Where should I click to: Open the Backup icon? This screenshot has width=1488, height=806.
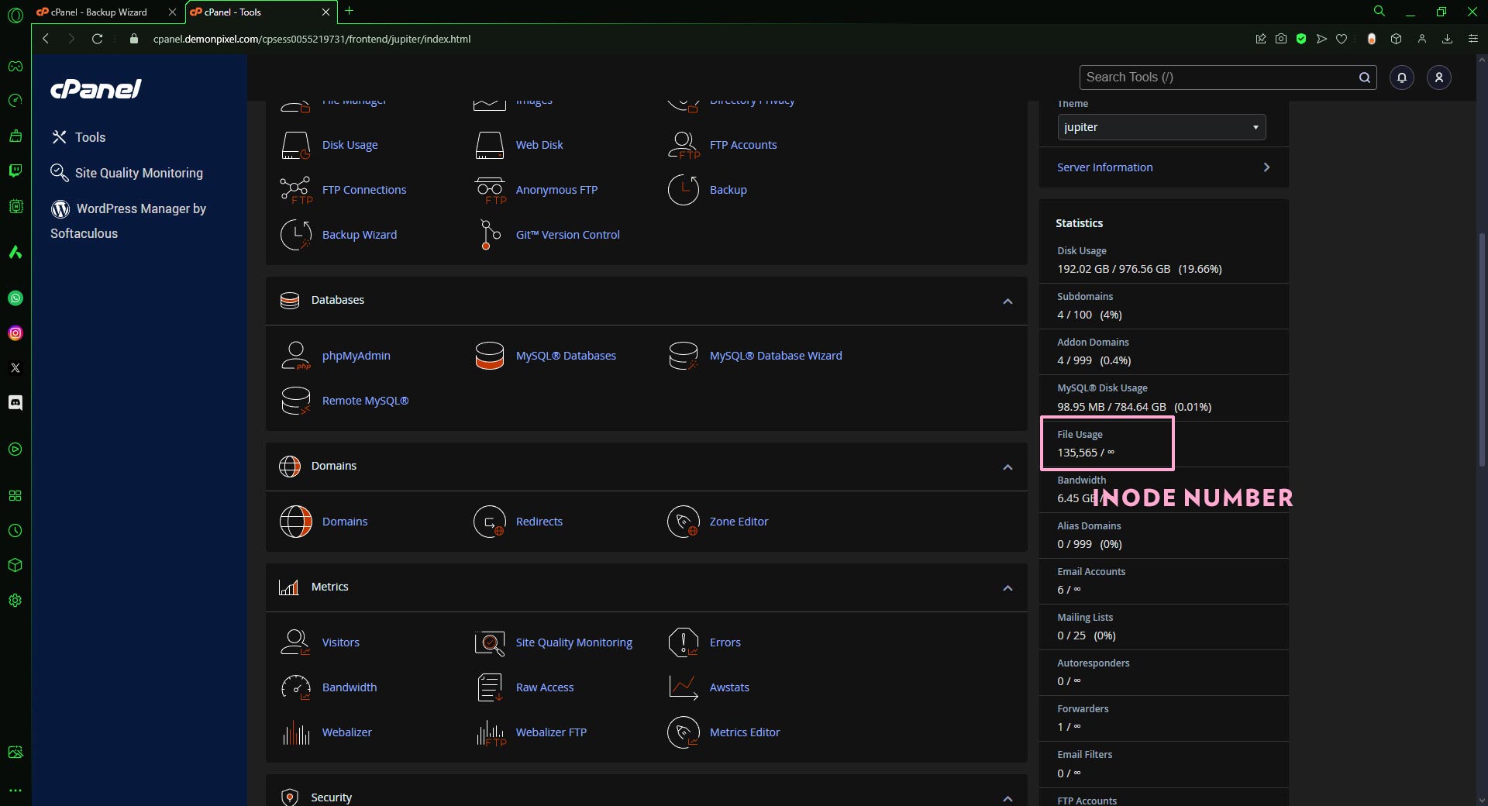(x=683, y=190)
